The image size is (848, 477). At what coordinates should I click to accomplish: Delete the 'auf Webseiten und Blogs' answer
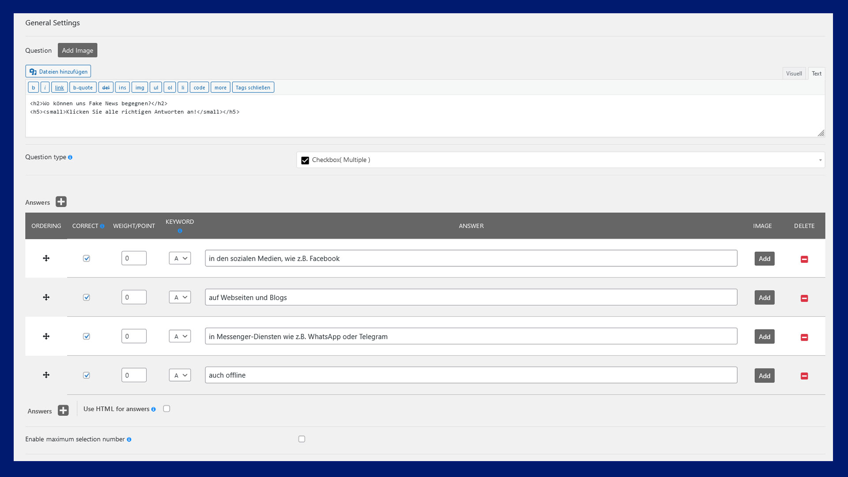point(804,298)
